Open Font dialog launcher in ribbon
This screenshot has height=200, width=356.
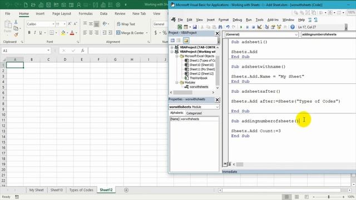78,42
